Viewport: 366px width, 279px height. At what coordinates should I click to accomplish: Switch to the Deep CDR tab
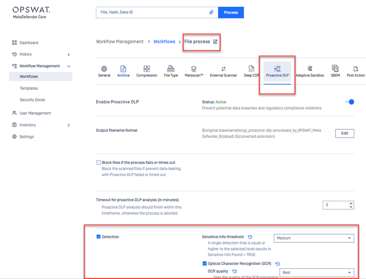click(x=251, y=71)
